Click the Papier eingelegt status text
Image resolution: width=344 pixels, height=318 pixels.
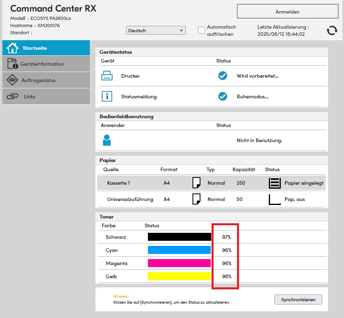[x=304, y=183]
